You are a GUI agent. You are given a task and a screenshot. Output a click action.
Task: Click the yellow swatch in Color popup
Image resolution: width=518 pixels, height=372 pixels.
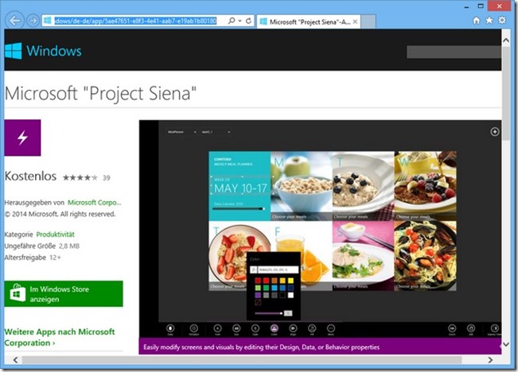291,280
